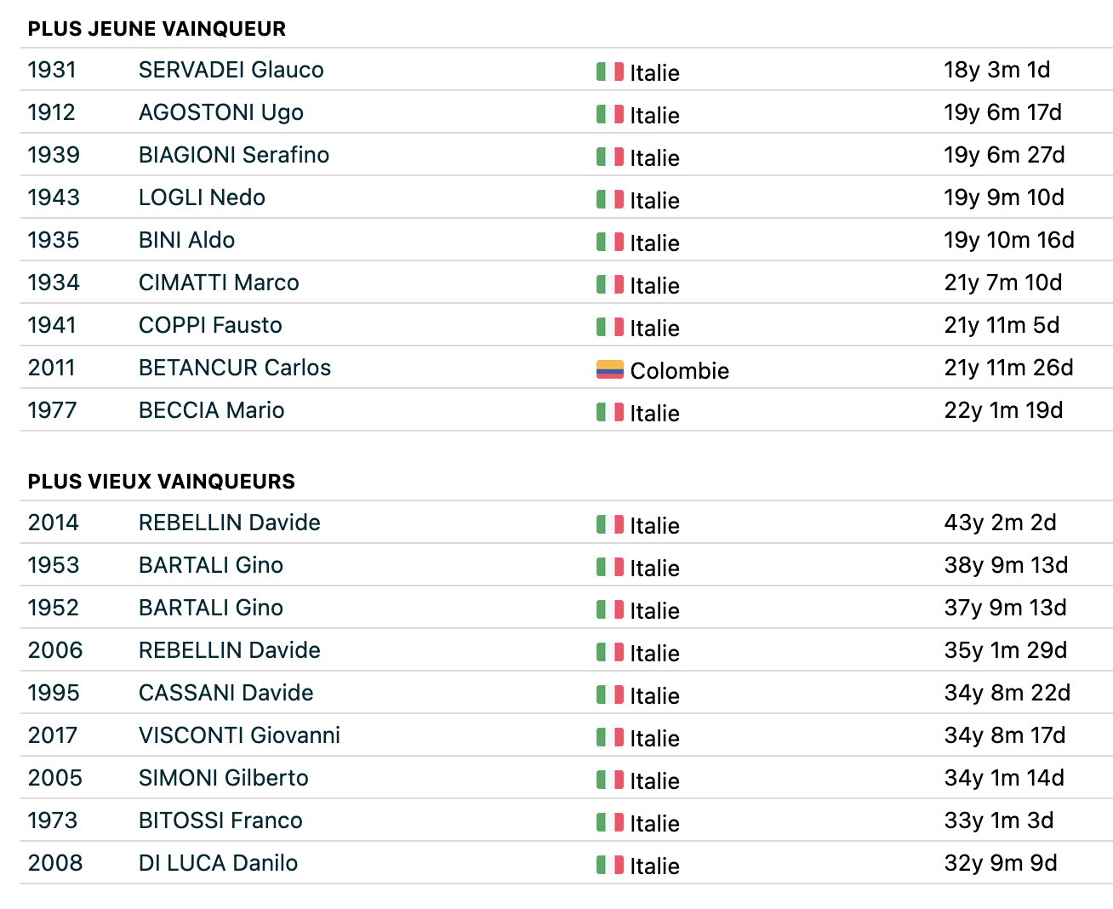Open the BETANCUR Carlos rider link

(x=234, y=368)
